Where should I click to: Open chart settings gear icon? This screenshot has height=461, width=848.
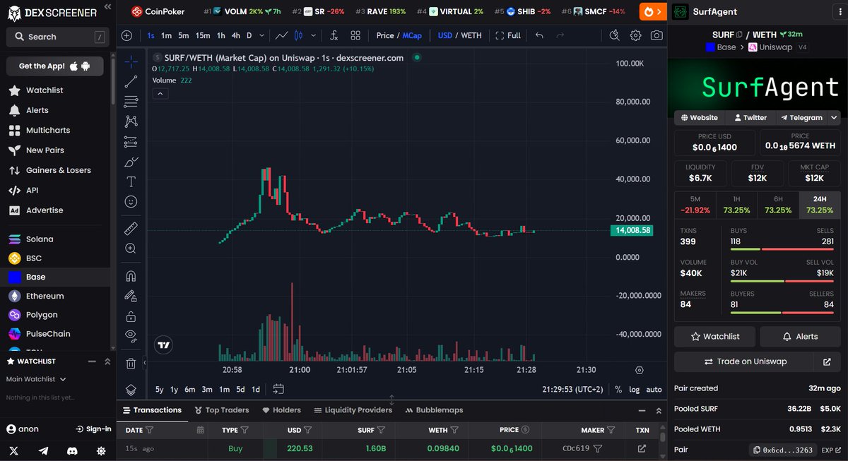[x=636, y=35]
